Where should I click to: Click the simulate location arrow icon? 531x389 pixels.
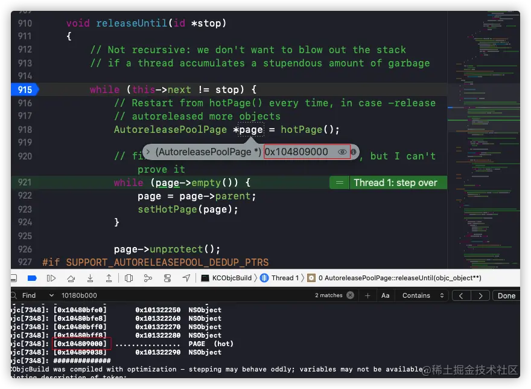pos(186,278)
